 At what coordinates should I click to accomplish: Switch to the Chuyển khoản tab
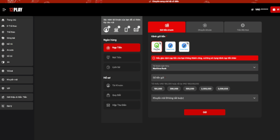click(x=204, y=27)
